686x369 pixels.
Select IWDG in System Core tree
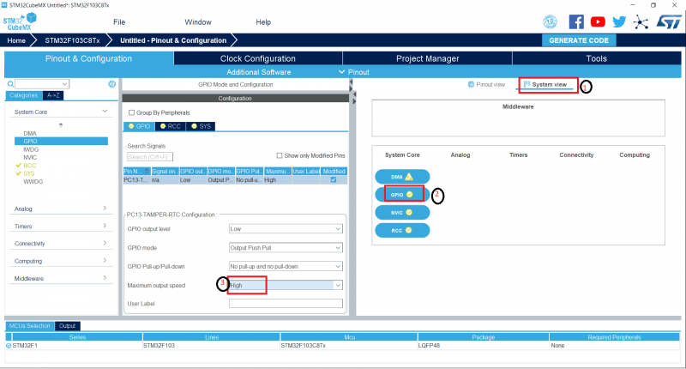31,148
